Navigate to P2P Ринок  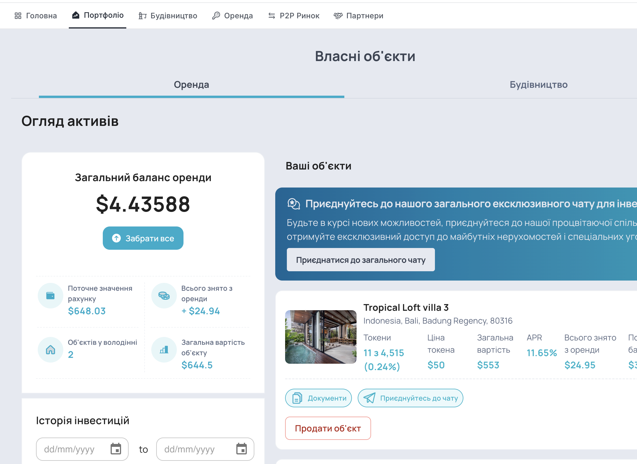point(294,16)
